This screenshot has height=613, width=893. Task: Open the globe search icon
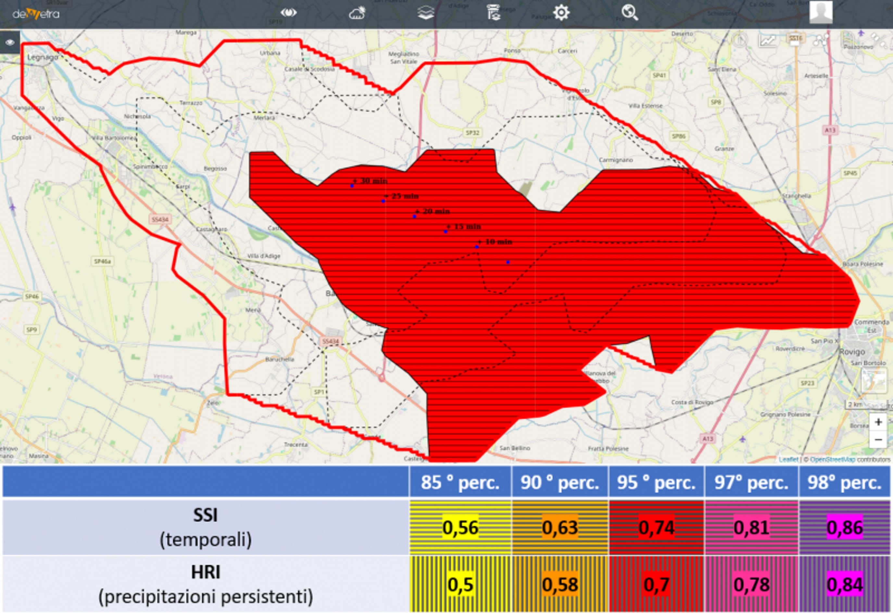(x=630, y=13)
